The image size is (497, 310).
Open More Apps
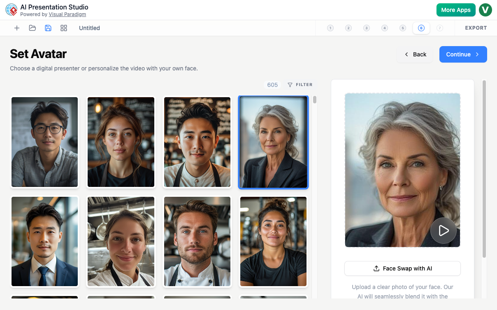[456, 10]
